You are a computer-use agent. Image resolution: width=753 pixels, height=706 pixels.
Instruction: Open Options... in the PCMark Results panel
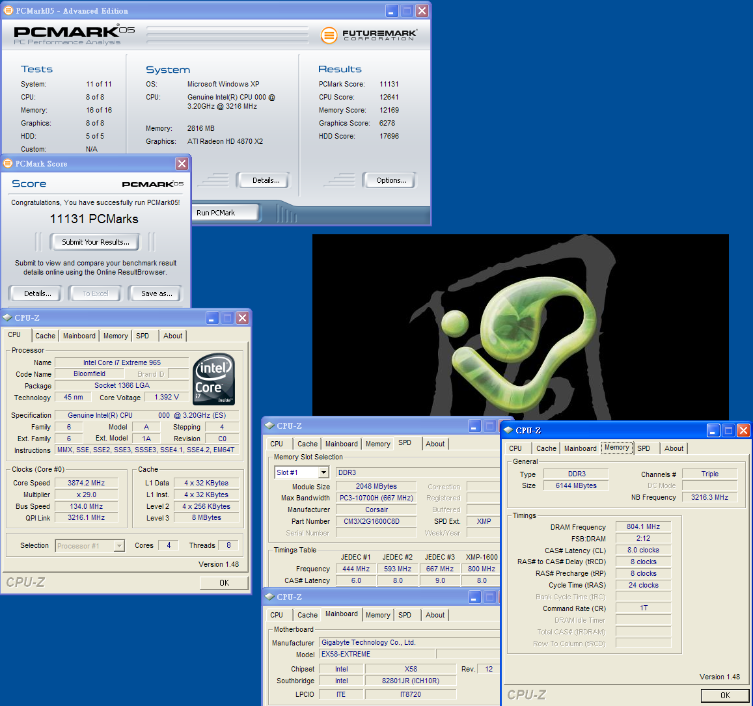point(390,180)
